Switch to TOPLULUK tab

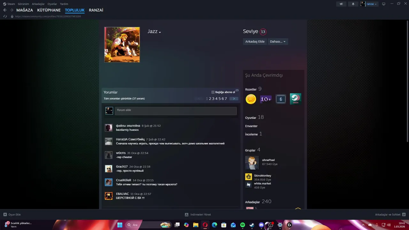coord(75,10)
